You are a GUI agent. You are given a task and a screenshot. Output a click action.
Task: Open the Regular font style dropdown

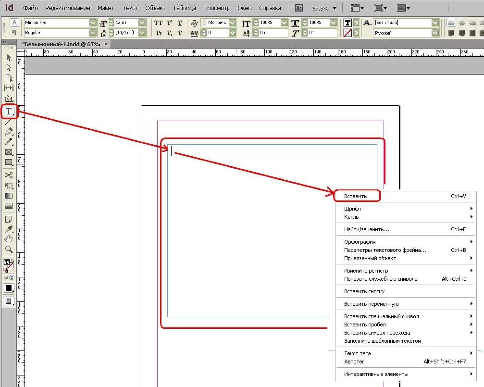pos(93,32)
